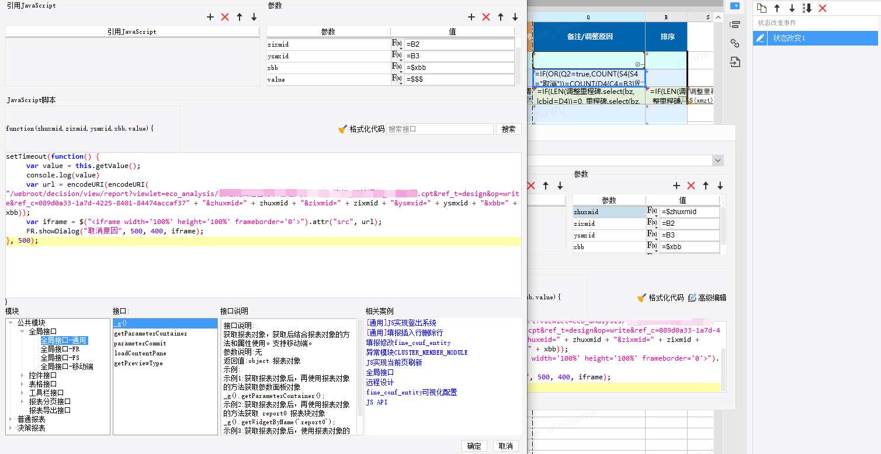Expand the 工具栏接口 tree node
Viewport: 881px width, 454px height.
(23, 393)
